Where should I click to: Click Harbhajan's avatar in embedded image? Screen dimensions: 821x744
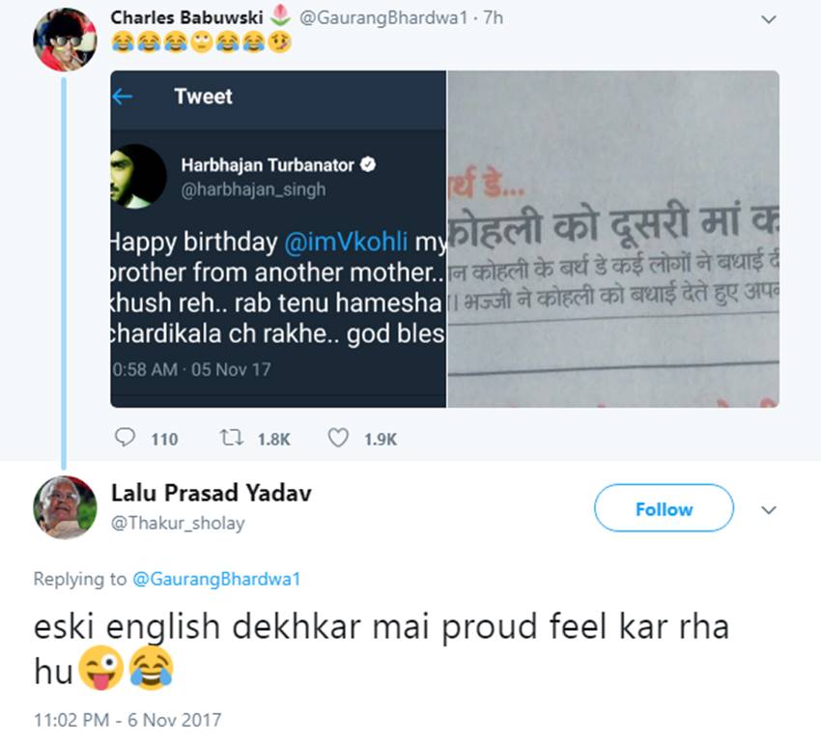(138, 177)
